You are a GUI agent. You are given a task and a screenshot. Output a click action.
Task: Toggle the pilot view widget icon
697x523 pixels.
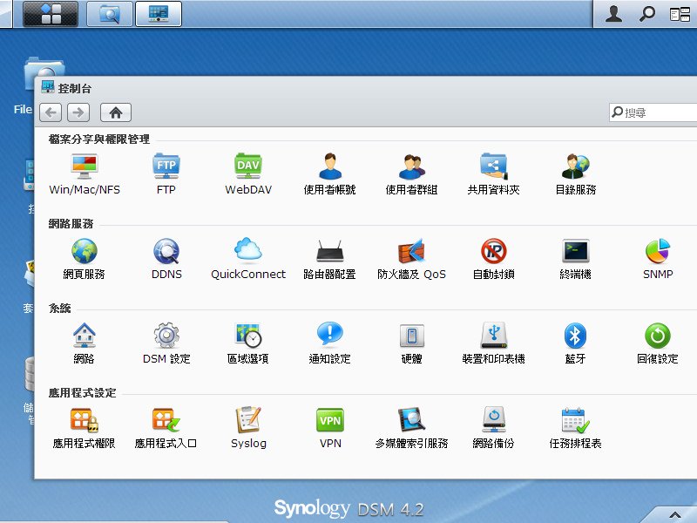[x=680, y=14]
